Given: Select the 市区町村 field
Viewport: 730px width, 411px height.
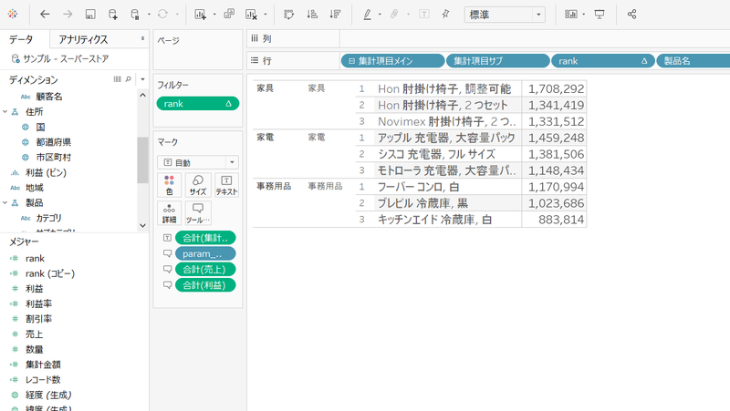Looking at the screenshot, I should (54, 157).
